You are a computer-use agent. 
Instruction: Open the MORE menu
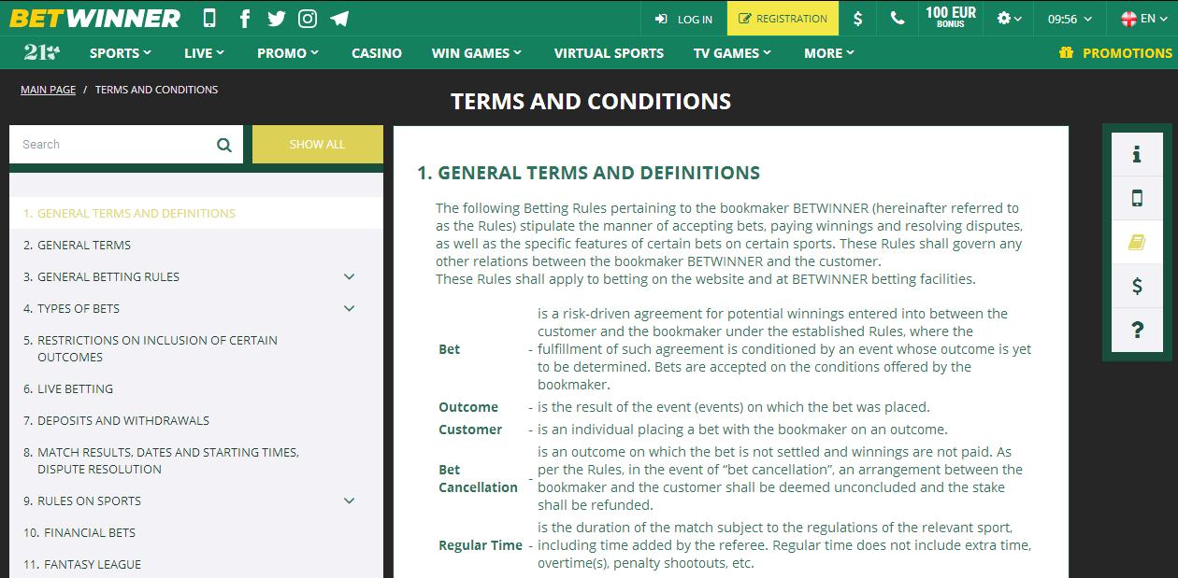829,53
